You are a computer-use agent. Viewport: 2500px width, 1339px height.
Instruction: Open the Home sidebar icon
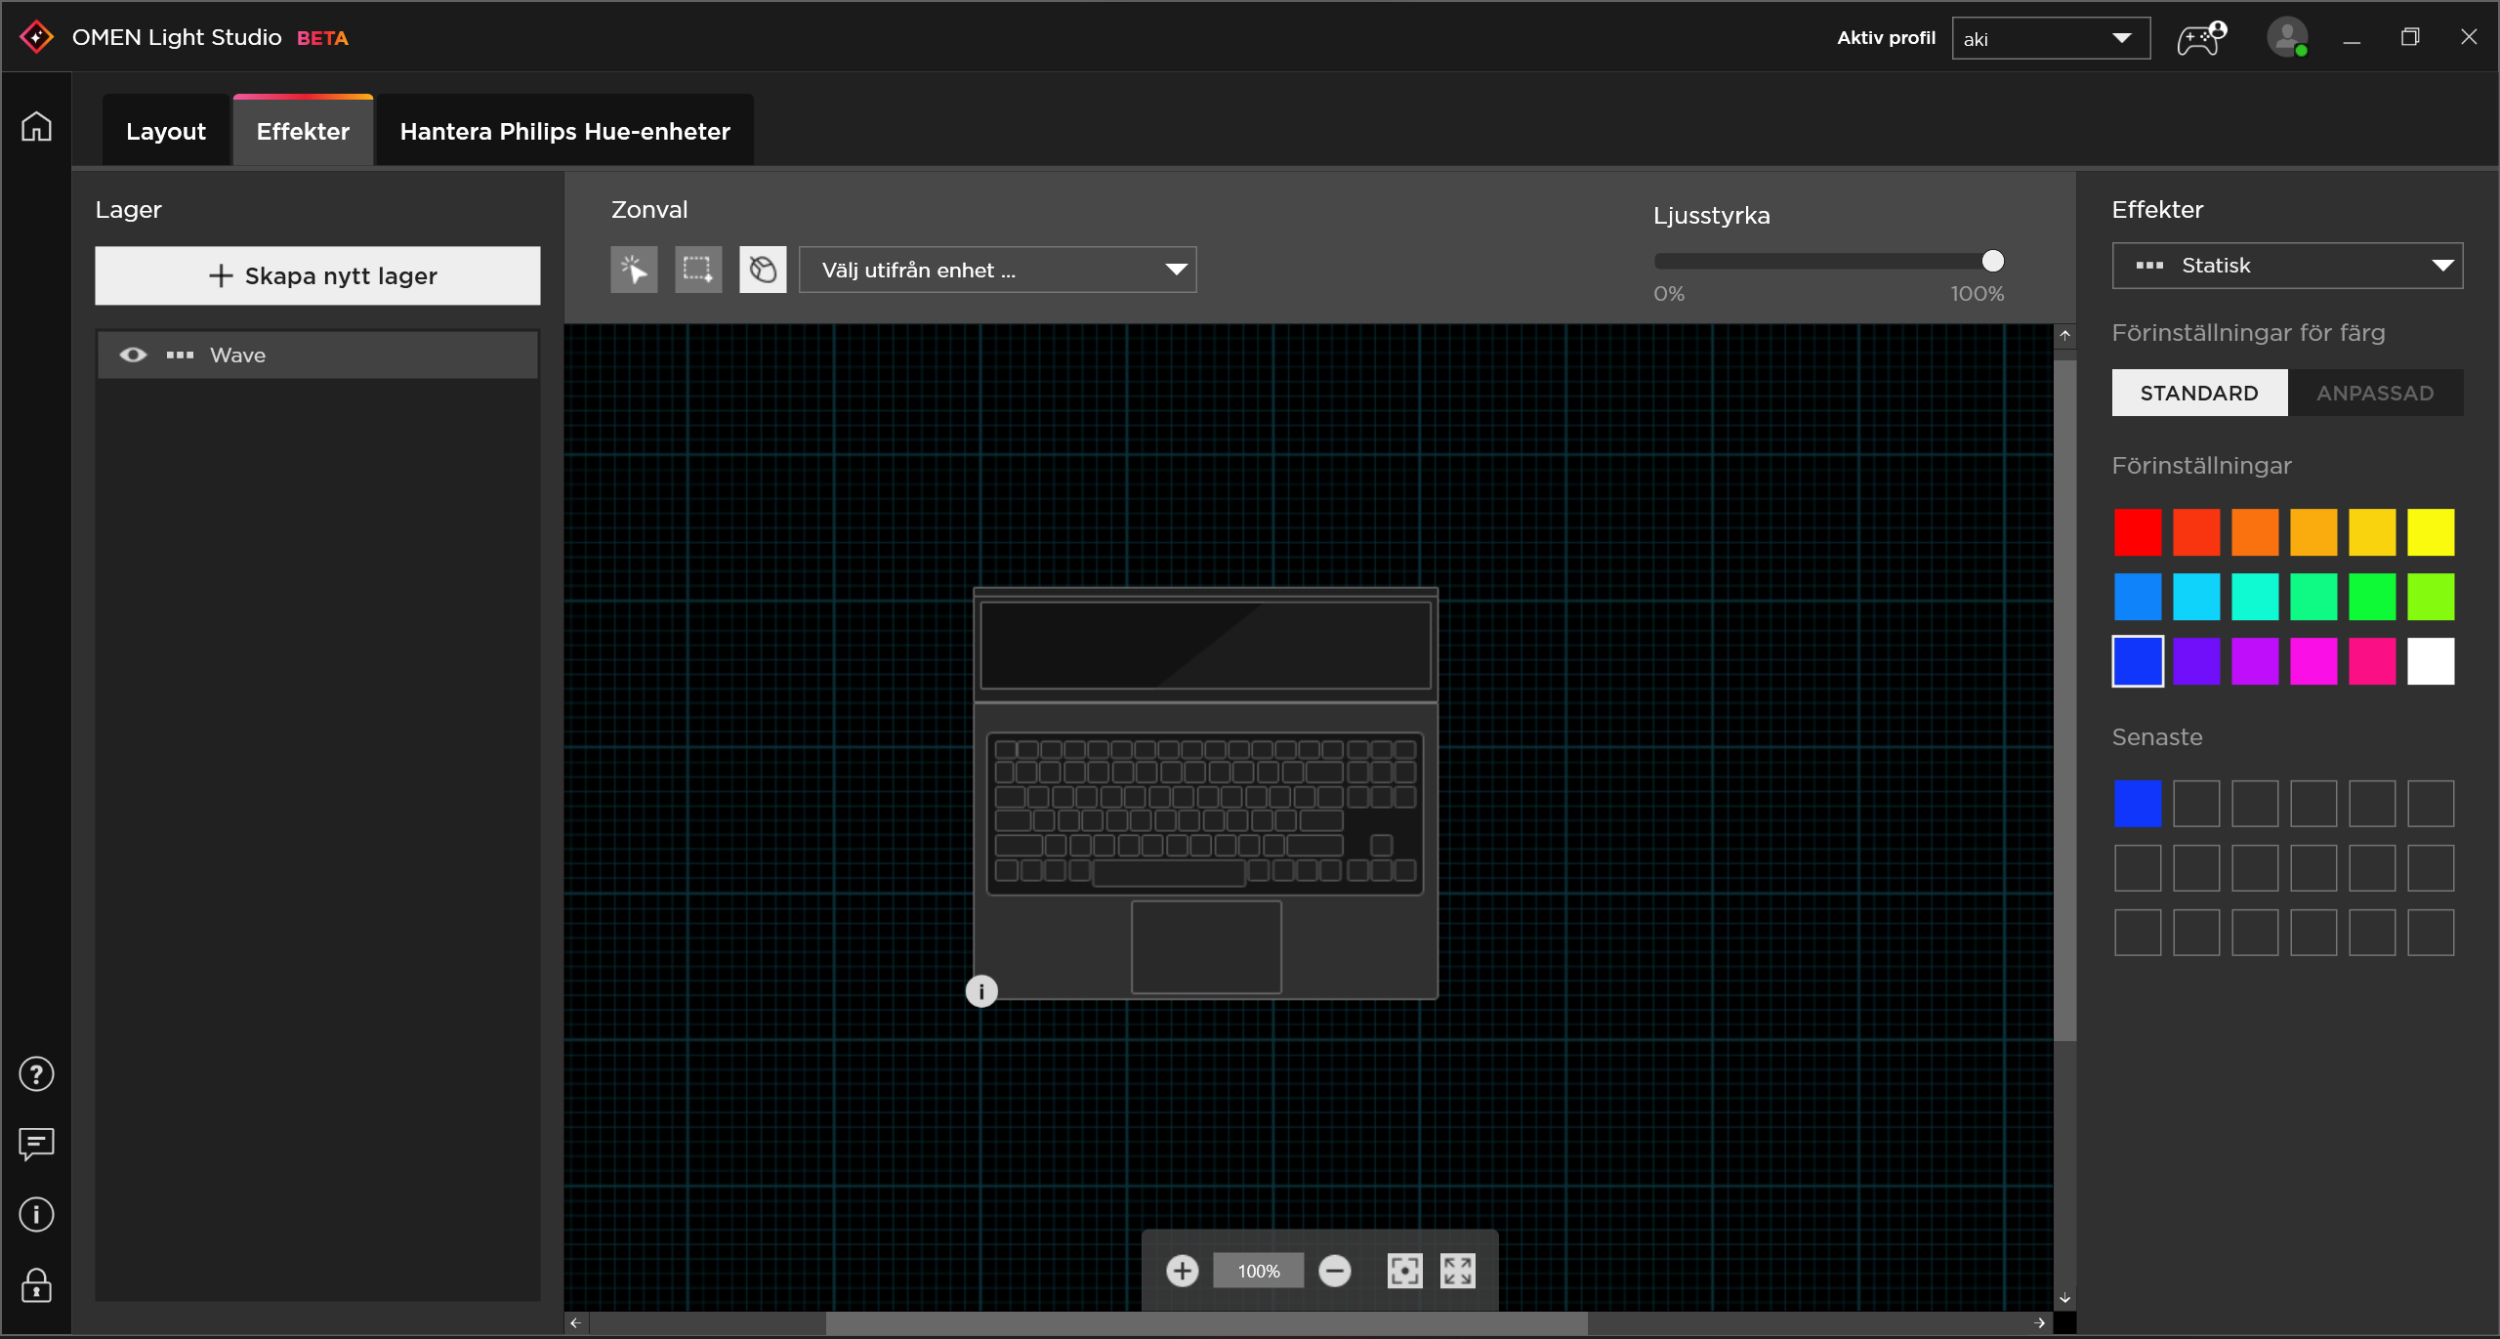(x=36, y=125)
